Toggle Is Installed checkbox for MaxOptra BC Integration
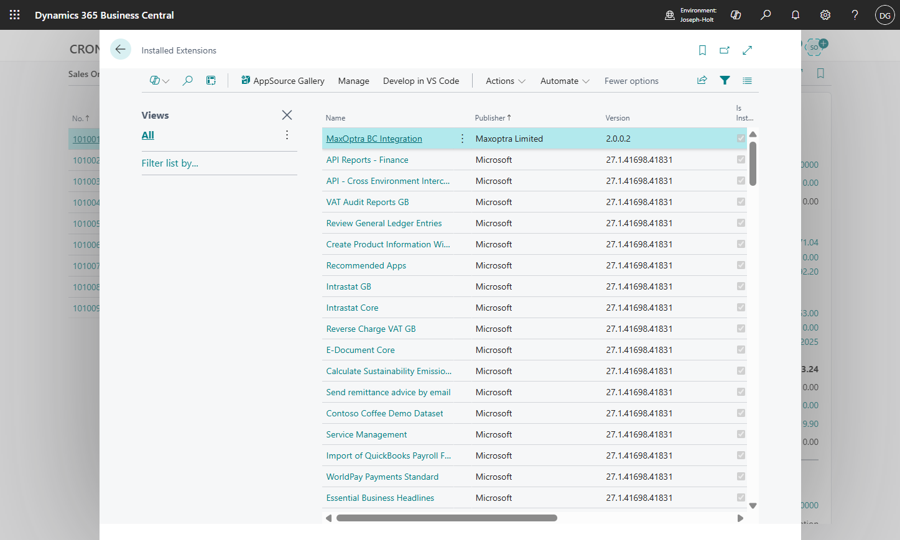Viewport: 900px width, 540px height. tap(741, 139)
